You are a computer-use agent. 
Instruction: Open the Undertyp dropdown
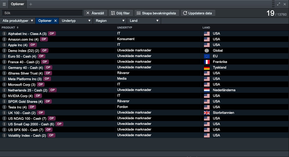pos(76,21)
